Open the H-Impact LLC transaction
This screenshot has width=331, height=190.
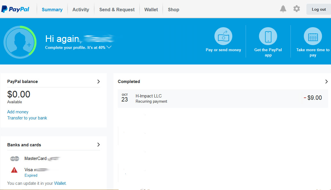(223, 99)
